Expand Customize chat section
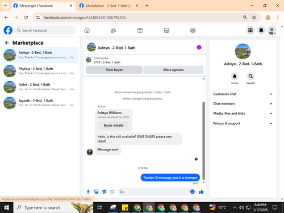This screenshot has width=284, height=213. (243, 94)
